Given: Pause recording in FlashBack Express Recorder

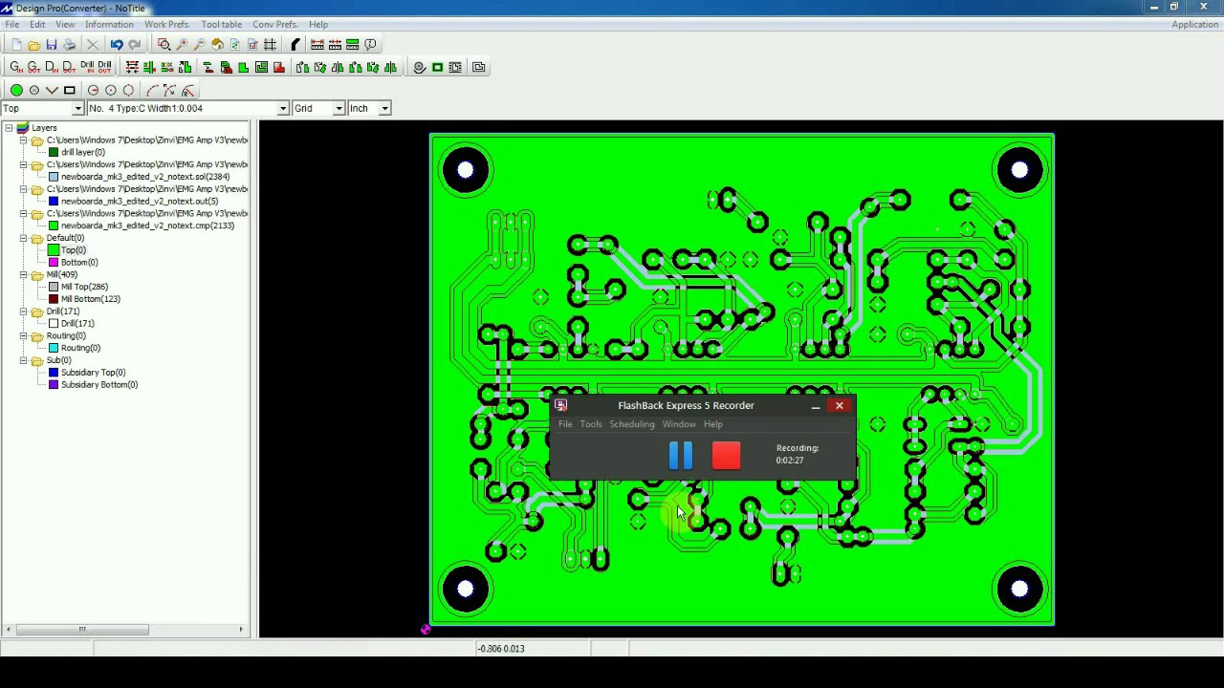Looking at the screenshot, I should (x=681, y=456).
